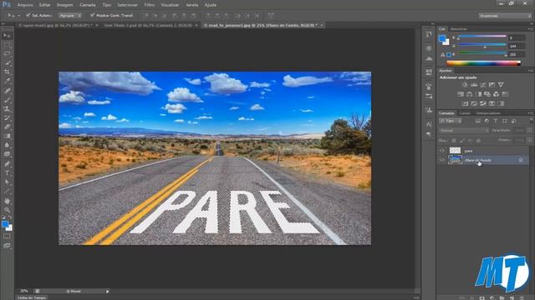Switch layer filtering on or off

(531, 120)
